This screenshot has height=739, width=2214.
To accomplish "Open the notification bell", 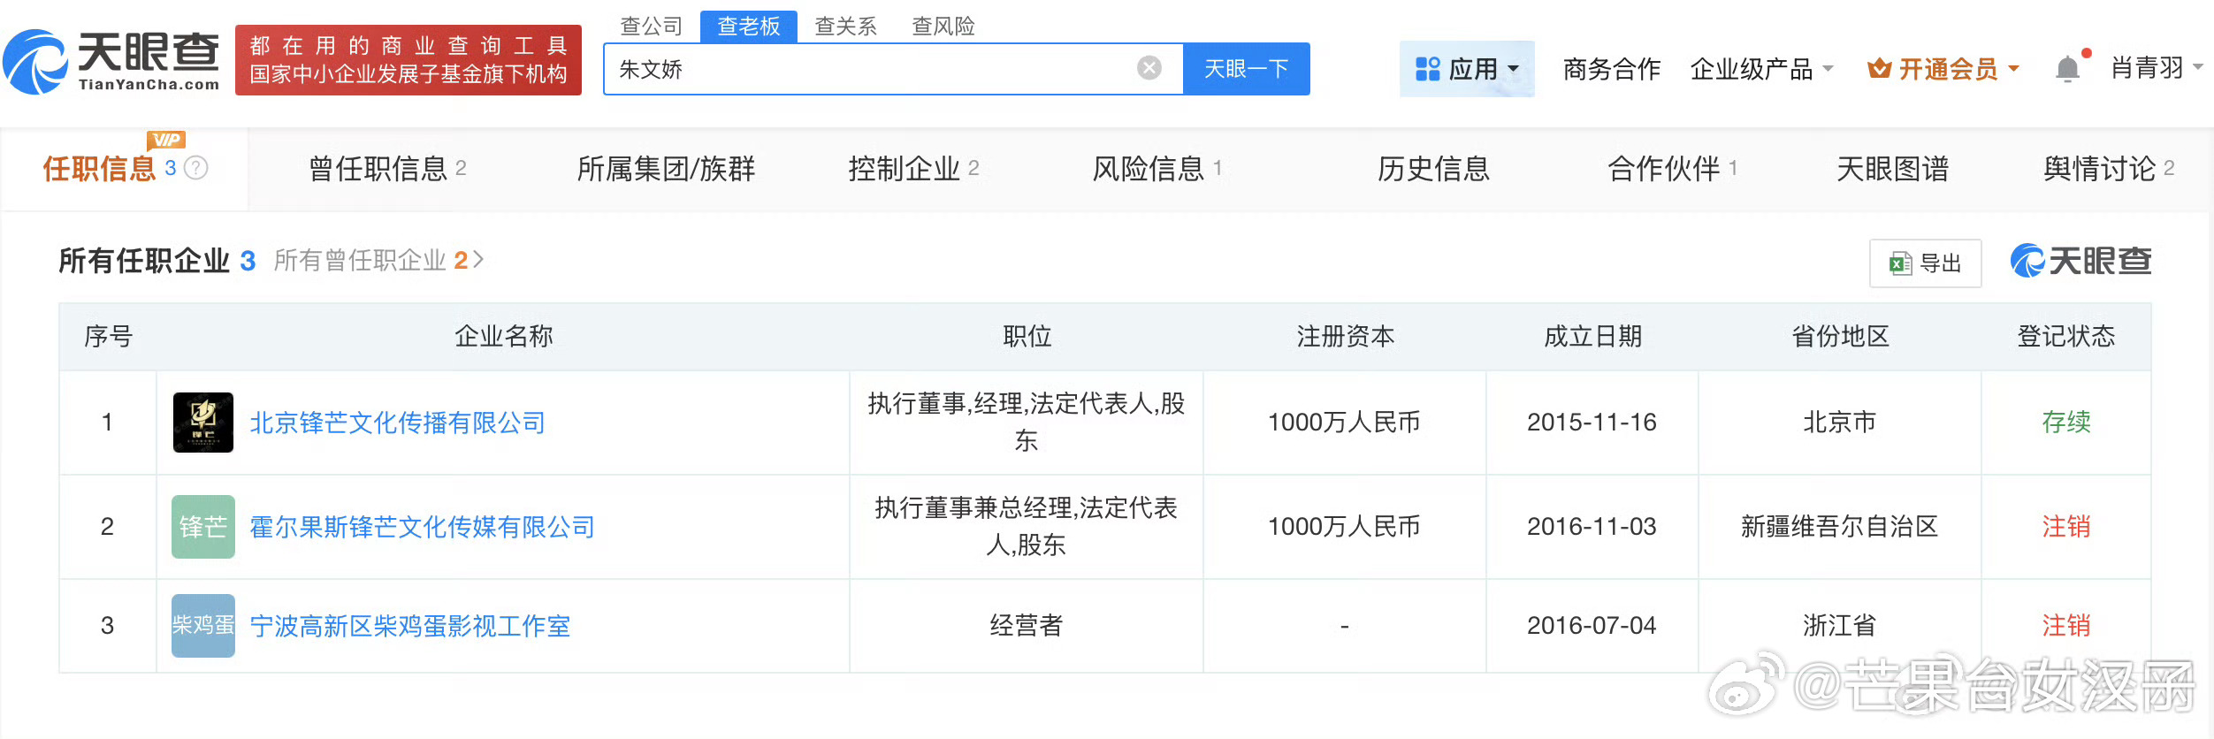I will pyautogui.click(x=2067, y=68).
